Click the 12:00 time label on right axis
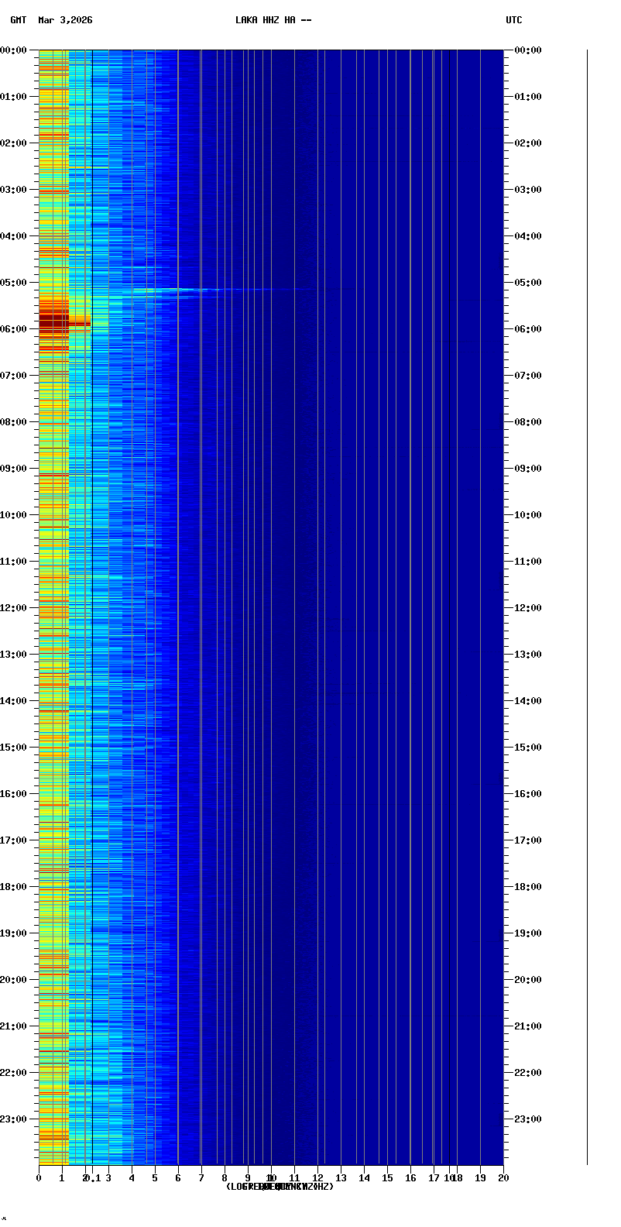This screenshot has width=621, height=1227. coord(527,608)
